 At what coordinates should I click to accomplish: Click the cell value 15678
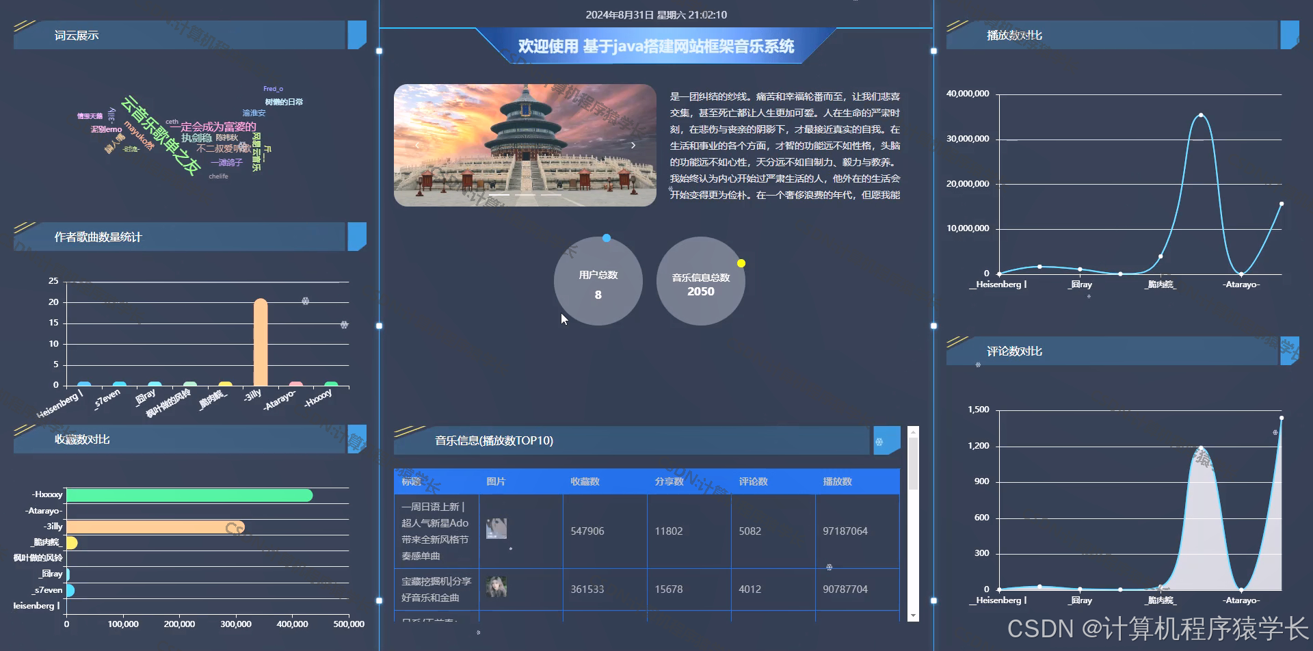(x=669, y=589)
